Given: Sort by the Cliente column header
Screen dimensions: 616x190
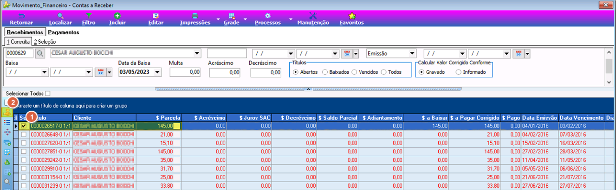Looking at the screenshot, I should tap(104, 118).
